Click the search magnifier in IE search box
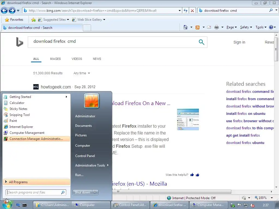This screenshot has width=279, height=209. point(271,10)
